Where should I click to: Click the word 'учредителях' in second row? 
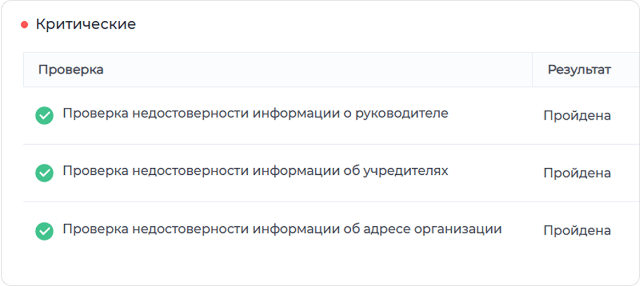click(406, 171)
